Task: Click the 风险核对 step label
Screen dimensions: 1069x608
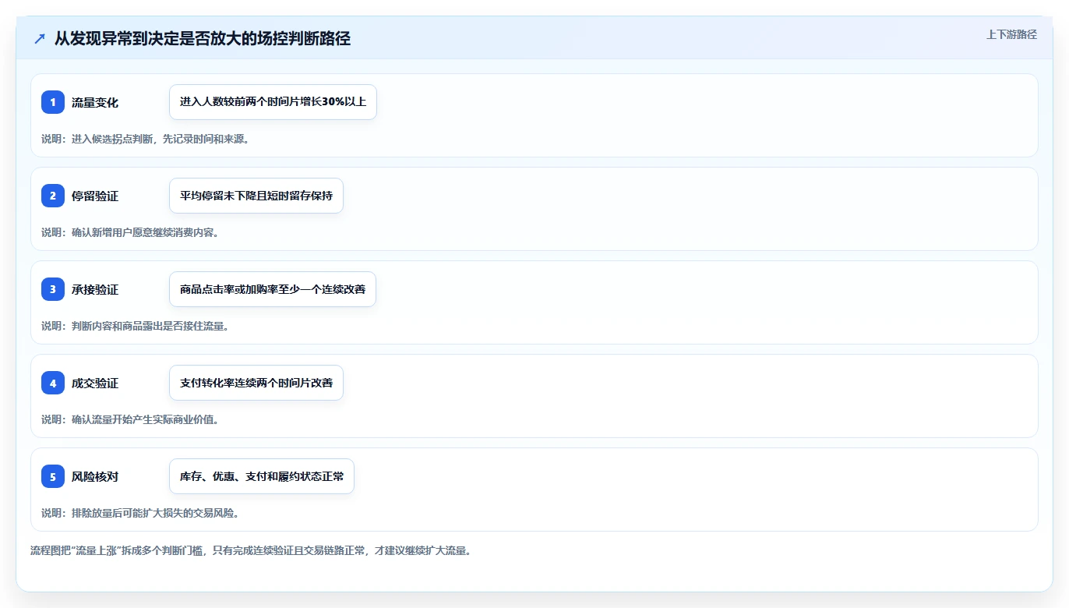Action: (x=95, y=477)
